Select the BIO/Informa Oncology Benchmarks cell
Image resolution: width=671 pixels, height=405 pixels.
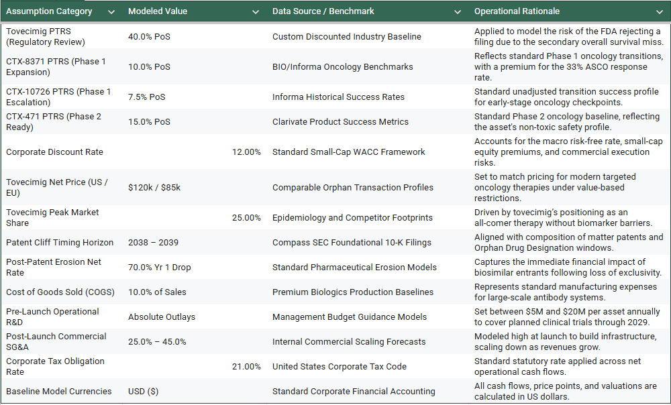point(367,66)
